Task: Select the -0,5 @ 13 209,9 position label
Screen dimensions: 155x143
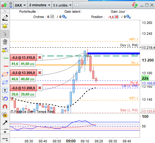Action: coord(23,73)
